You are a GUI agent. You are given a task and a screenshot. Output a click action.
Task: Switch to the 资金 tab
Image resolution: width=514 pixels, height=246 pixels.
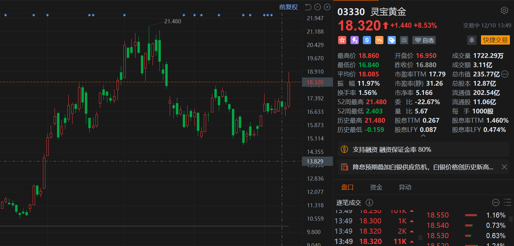376,187
